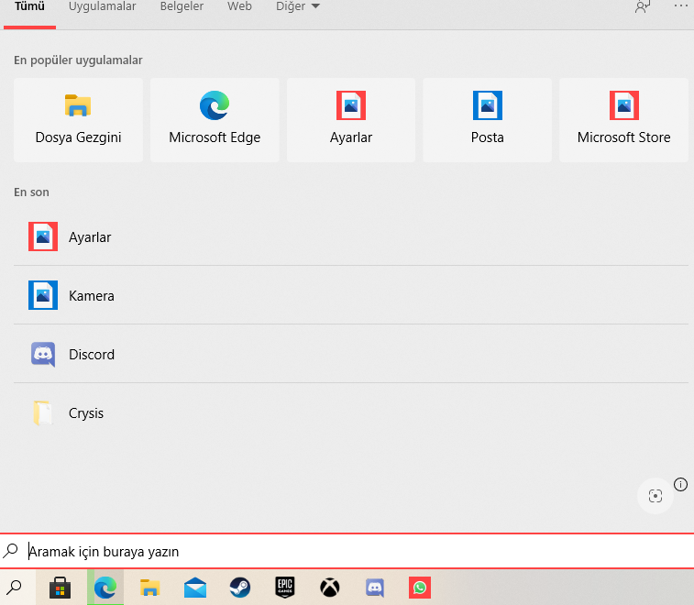Open the Ayarlar tile in popular apps
Image resolution: width=694 pixels, height=605 pixels.
(x=351, y=119)
